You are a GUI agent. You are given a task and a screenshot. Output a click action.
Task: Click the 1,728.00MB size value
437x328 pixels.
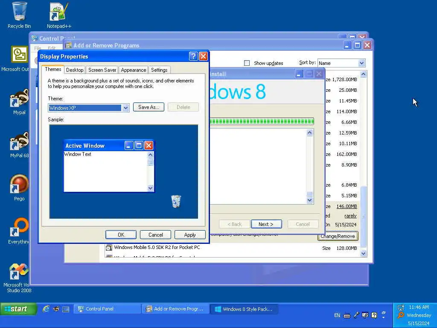click(x=344, y=79)
